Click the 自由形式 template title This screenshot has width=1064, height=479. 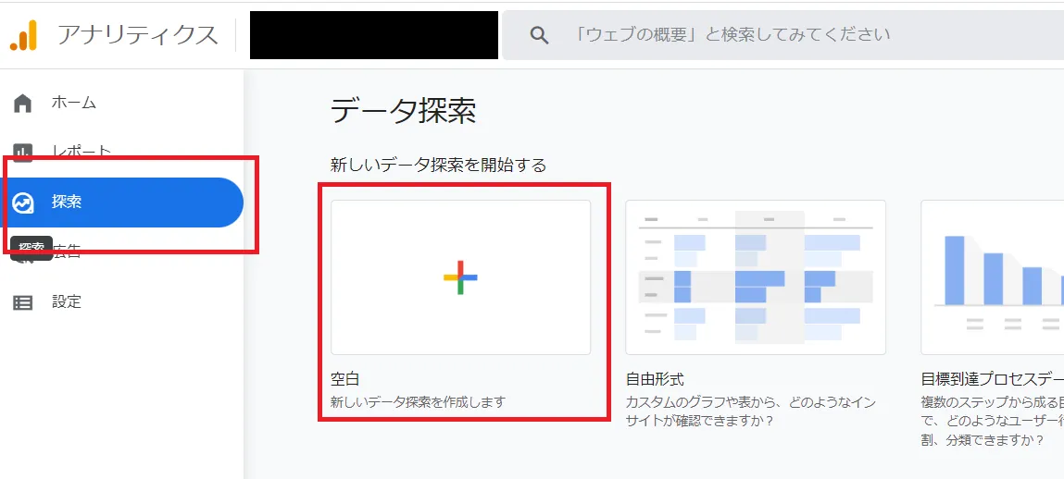click(655, 379)
